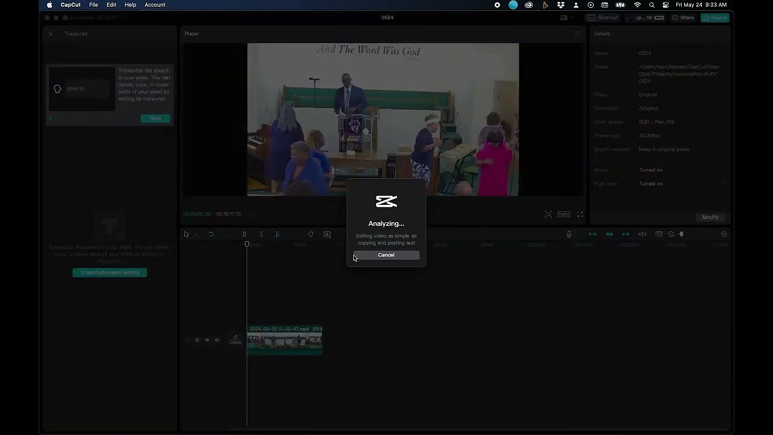Select the pointer selection tool
The image size is (773, 435).
click(x=186, y=234)
